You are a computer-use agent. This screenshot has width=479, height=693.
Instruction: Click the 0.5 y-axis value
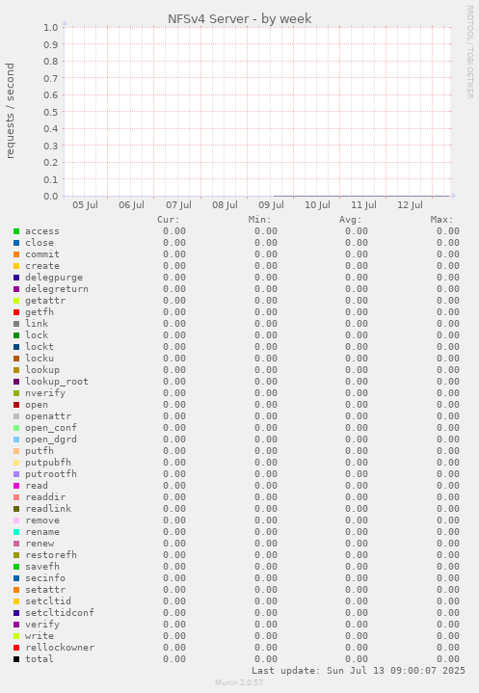(x=51, y=112)
